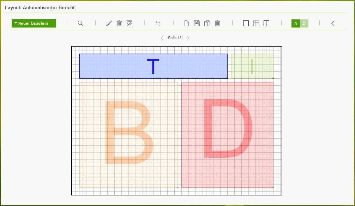
Task: Click the clear element icon beside trash
Action: click(130, 23)
